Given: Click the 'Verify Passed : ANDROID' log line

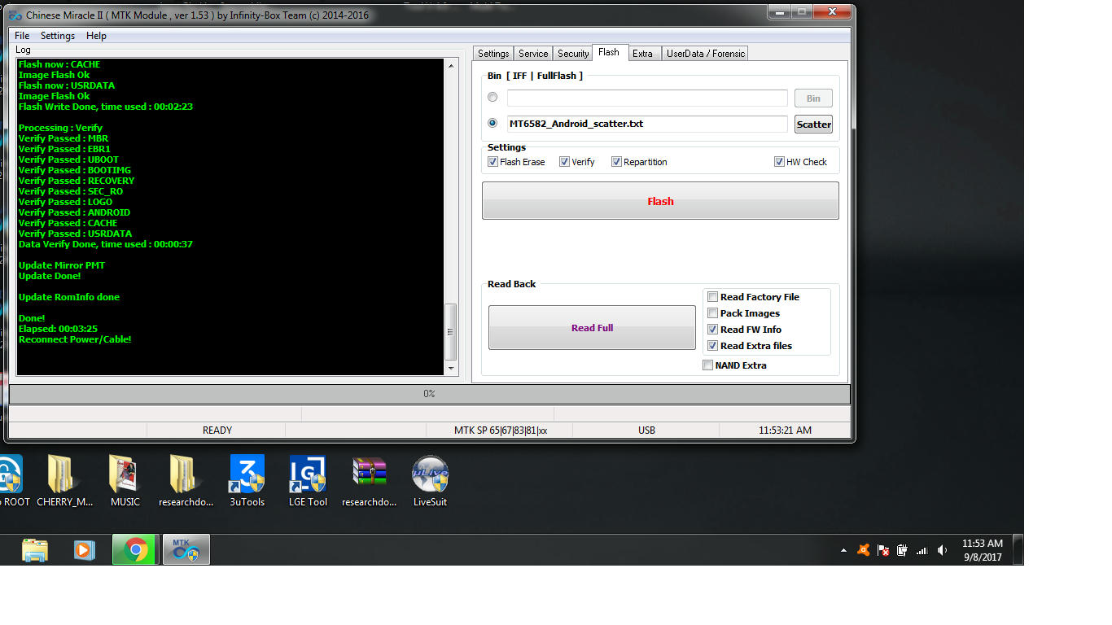Looking at the screenshot, I should [74, 212].
